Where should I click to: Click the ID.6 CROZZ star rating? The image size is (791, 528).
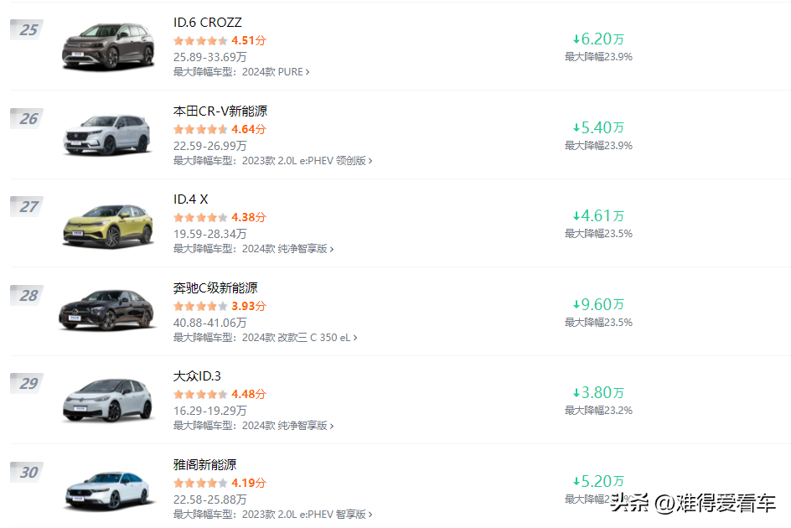point(200,40)
